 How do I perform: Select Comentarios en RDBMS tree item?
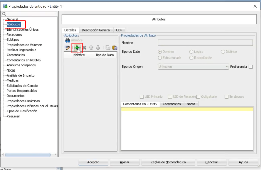[x=23, y=60]
